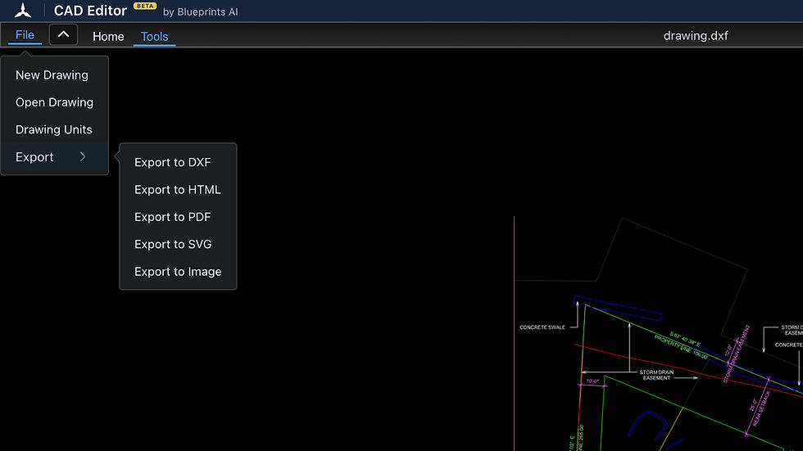Screen dimensions: 803x451
Task: Click Export to DXF
Action: tap(173, 162)
